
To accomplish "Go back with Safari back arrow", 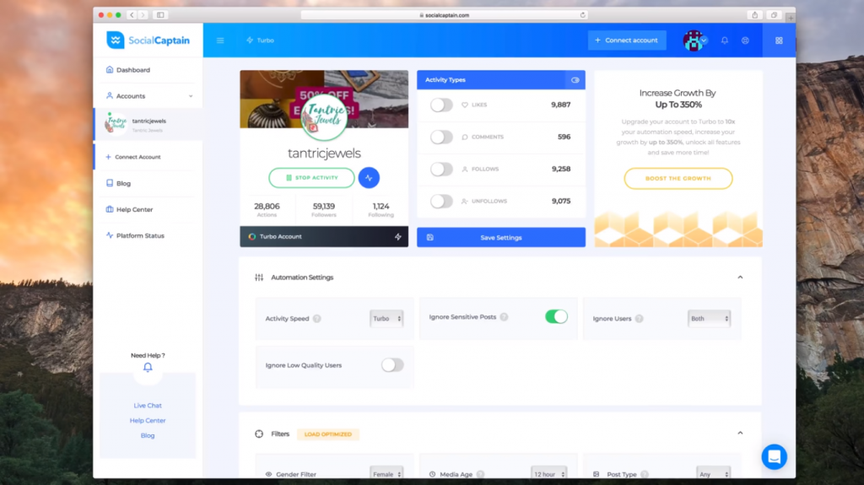I will click(x=132, y=15).
